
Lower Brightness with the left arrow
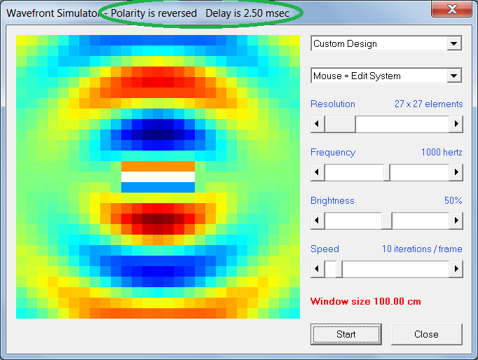(x=317, y=221)
